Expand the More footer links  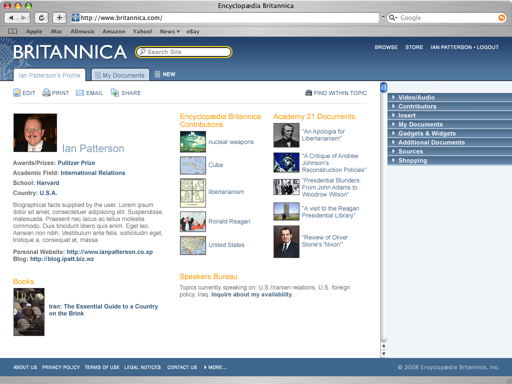pyautogui.click(x=215, y=367)
